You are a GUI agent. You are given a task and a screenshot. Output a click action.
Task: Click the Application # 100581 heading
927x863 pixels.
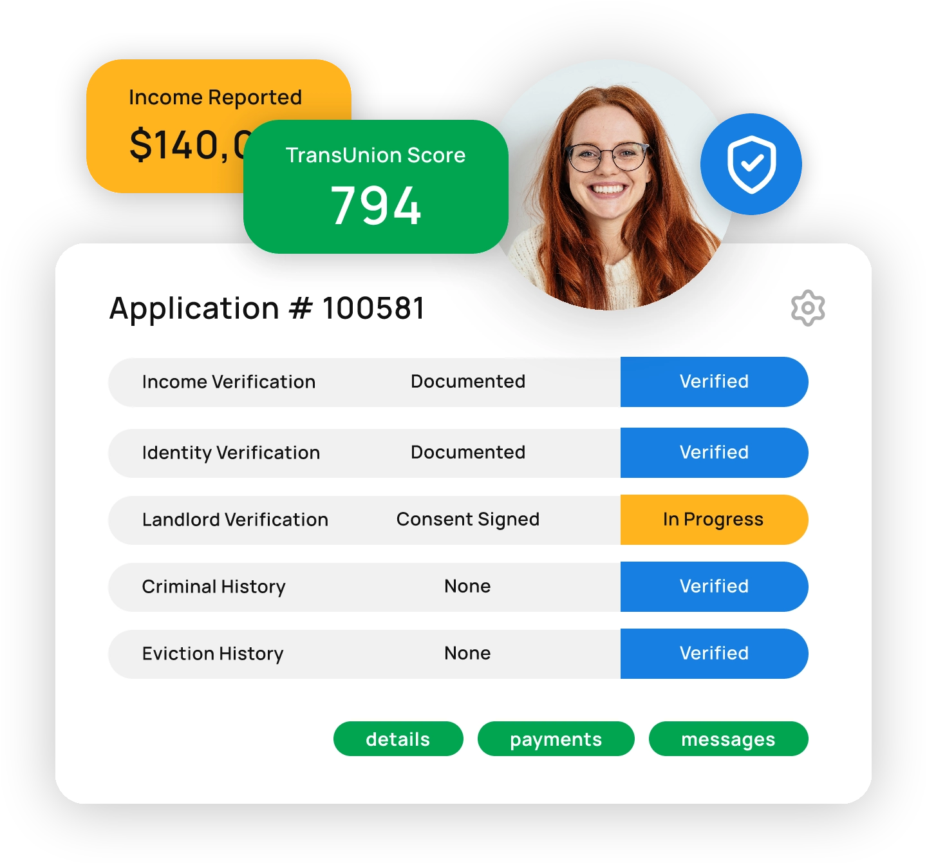click(x=267, y=308)
